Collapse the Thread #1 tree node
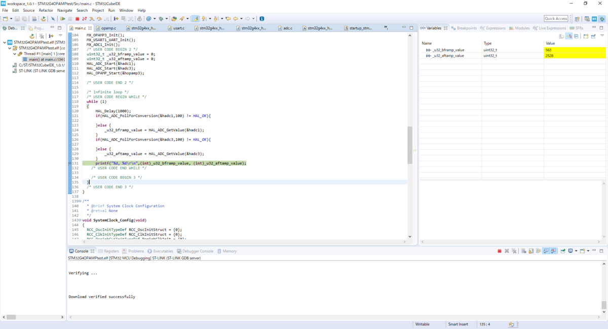Viewport: 608px width, 329px height. [14, 53]
